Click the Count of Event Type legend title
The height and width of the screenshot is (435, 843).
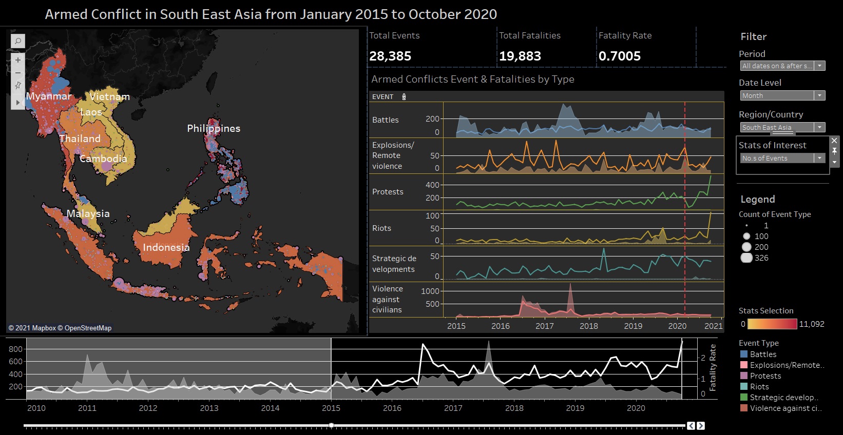[775, 214]
